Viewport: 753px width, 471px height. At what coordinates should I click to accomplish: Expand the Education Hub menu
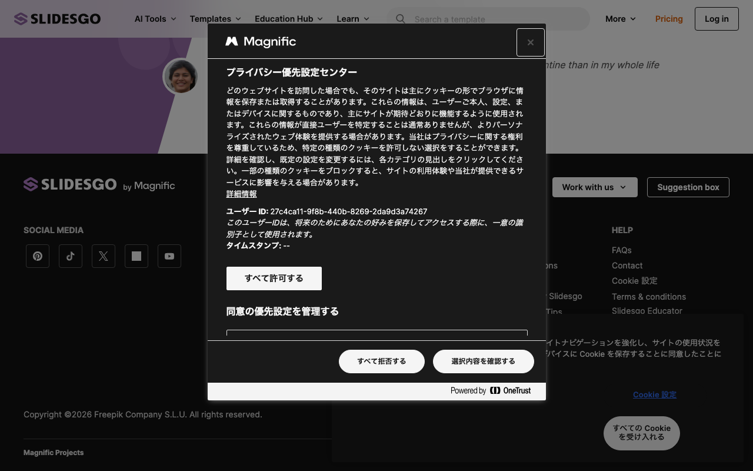(289, 19)
